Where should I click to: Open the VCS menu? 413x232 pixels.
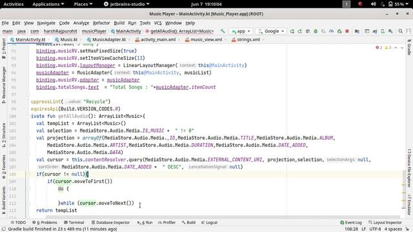tap(157, 23)
